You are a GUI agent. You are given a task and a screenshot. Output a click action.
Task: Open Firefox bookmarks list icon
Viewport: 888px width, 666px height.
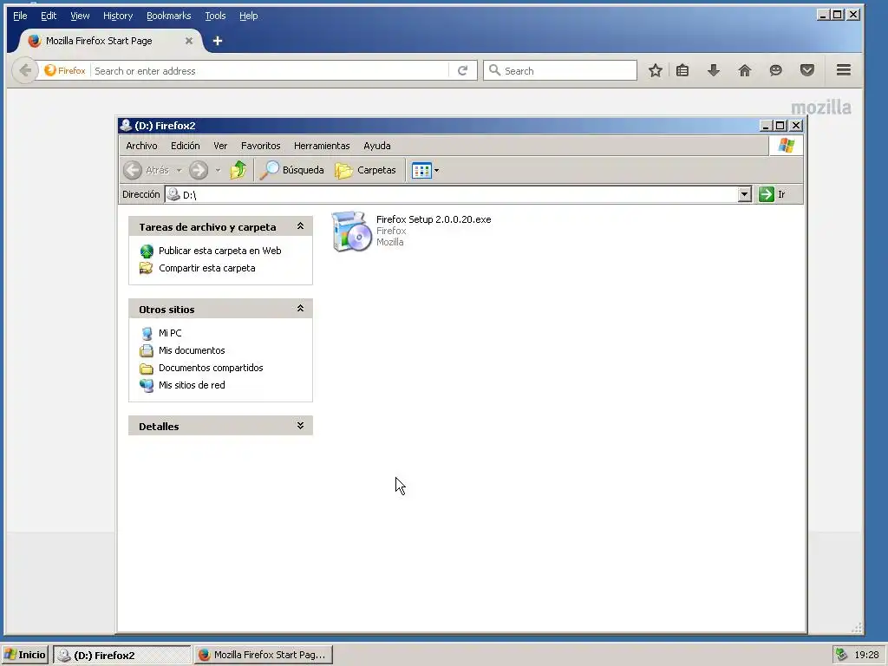coord(682,70)
